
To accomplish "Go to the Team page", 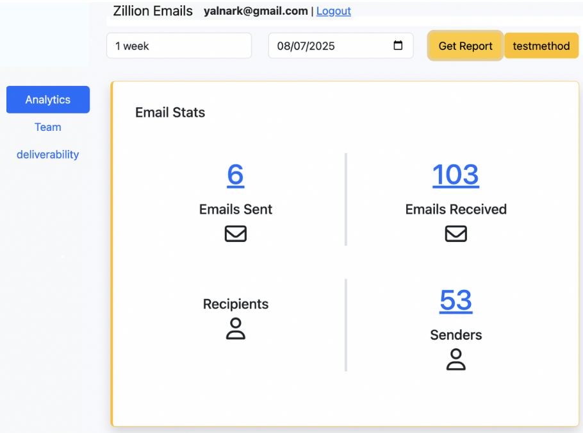I will click(x=48, y=127).
